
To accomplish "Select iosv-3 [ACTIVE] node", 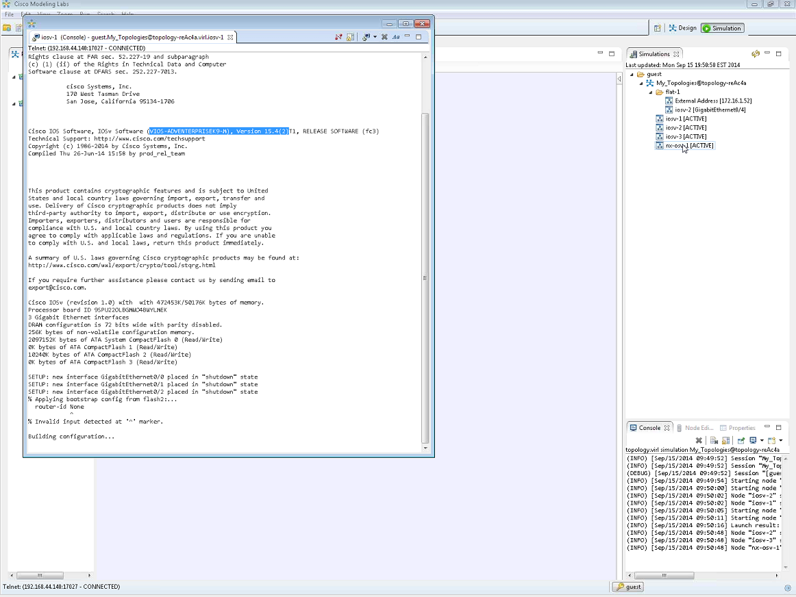I will (682, 136).
